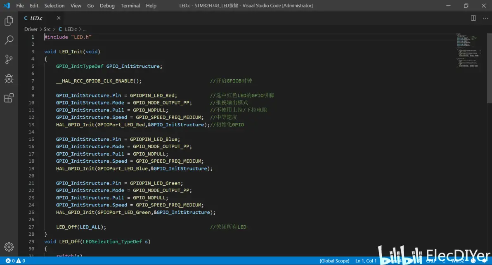The width and height of the screenshot is (492, 265).
Task: Expand the LED.c breadcrumb file segment
Action: [71, 29]
